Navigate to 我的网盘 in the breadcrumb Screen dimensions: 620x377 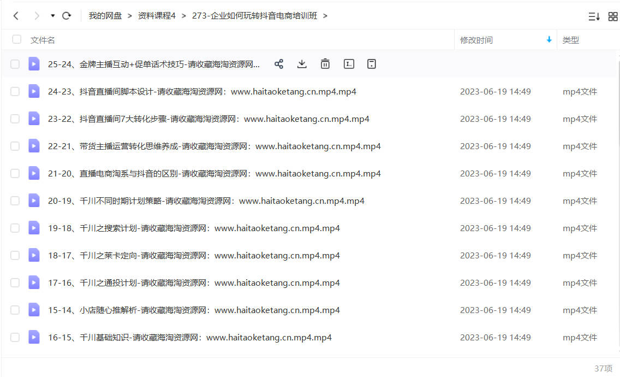[105, 16]
